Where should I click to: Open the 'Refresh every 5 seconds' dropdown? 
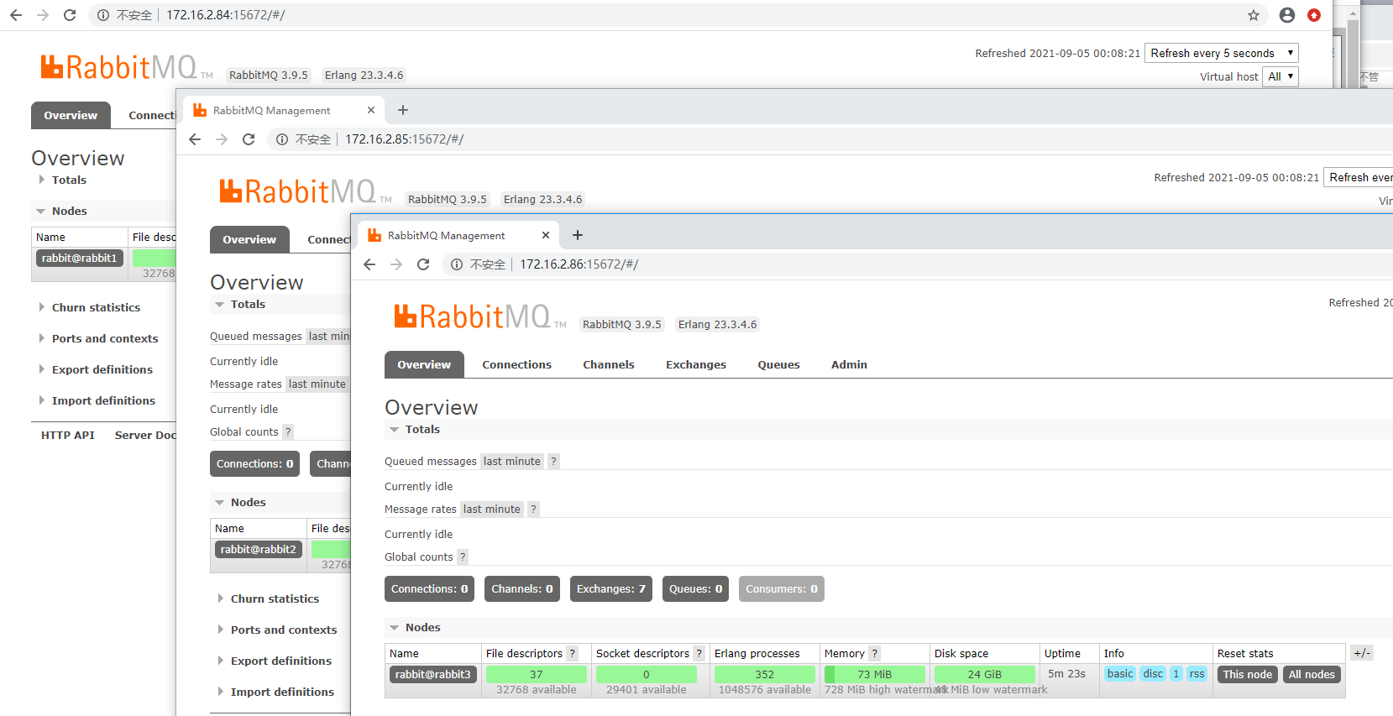pos(1222,53)
